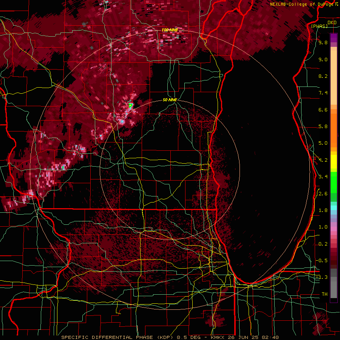Click the 5.0 value on the color scale

pos(323,143)
